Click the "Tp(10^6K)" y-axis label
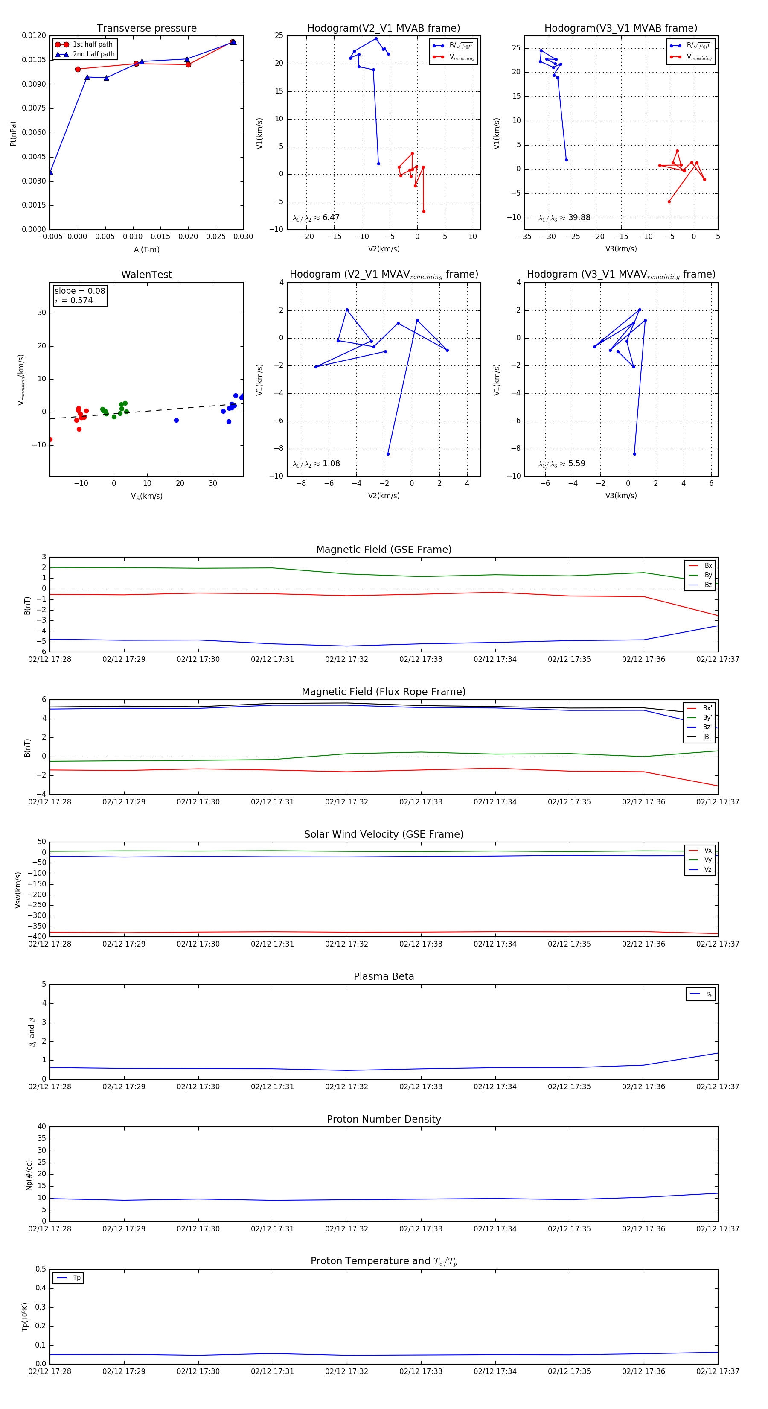 [x=25, y=1317]
